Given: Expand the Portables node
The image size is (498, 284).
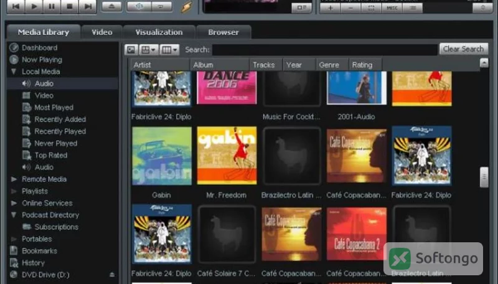Looking at the screenshot, I should [x=14, y=239].
